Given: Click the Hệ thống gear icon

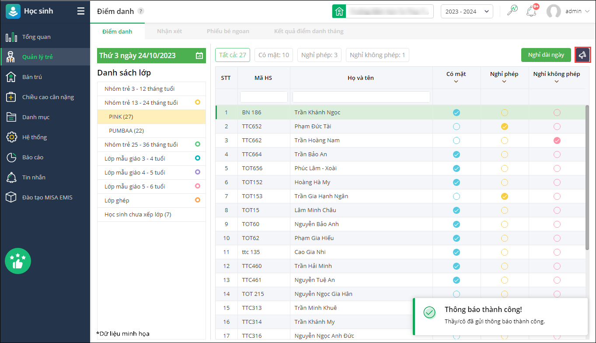Looking at the screenshot, I should point(11,137).
